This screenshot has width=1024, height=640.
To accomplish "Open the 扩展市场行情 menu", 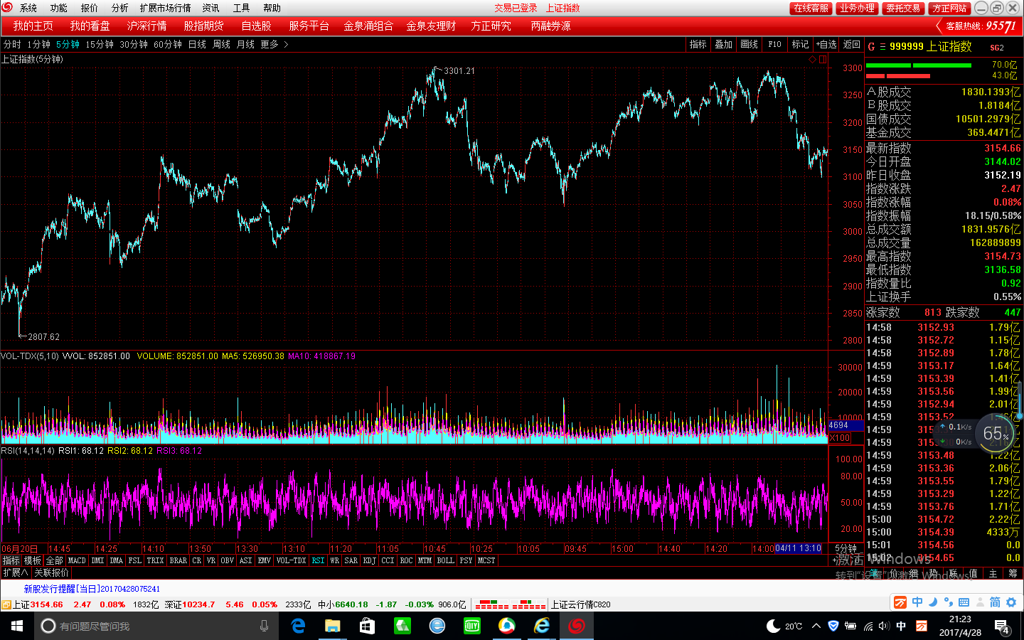I will pos(166,8).
